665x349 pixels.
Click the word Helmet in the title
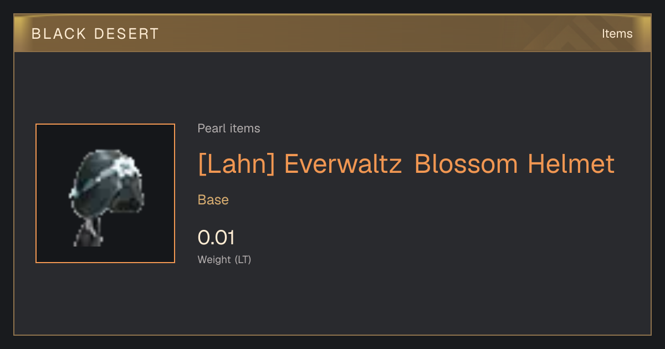tap(571, 165)
